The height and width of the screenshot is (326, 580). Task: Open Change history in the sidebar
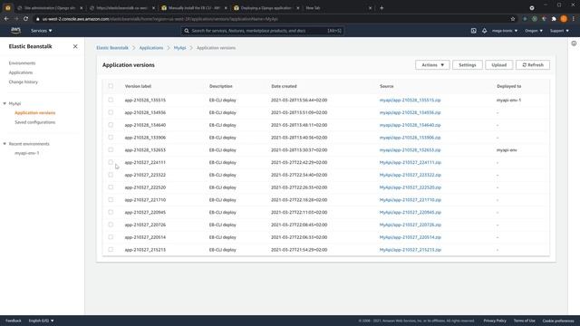24,82
